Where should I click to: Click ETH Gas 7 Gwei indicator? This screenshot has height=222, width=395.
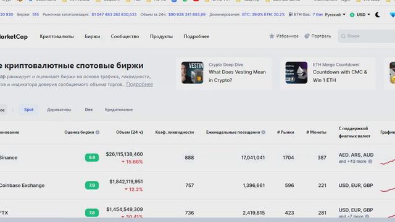(306, 15)
